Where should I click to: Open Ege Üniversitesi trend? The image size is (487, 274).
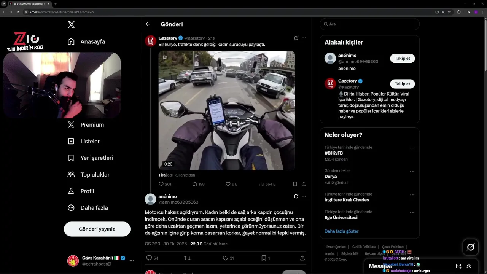coord(341,218)
